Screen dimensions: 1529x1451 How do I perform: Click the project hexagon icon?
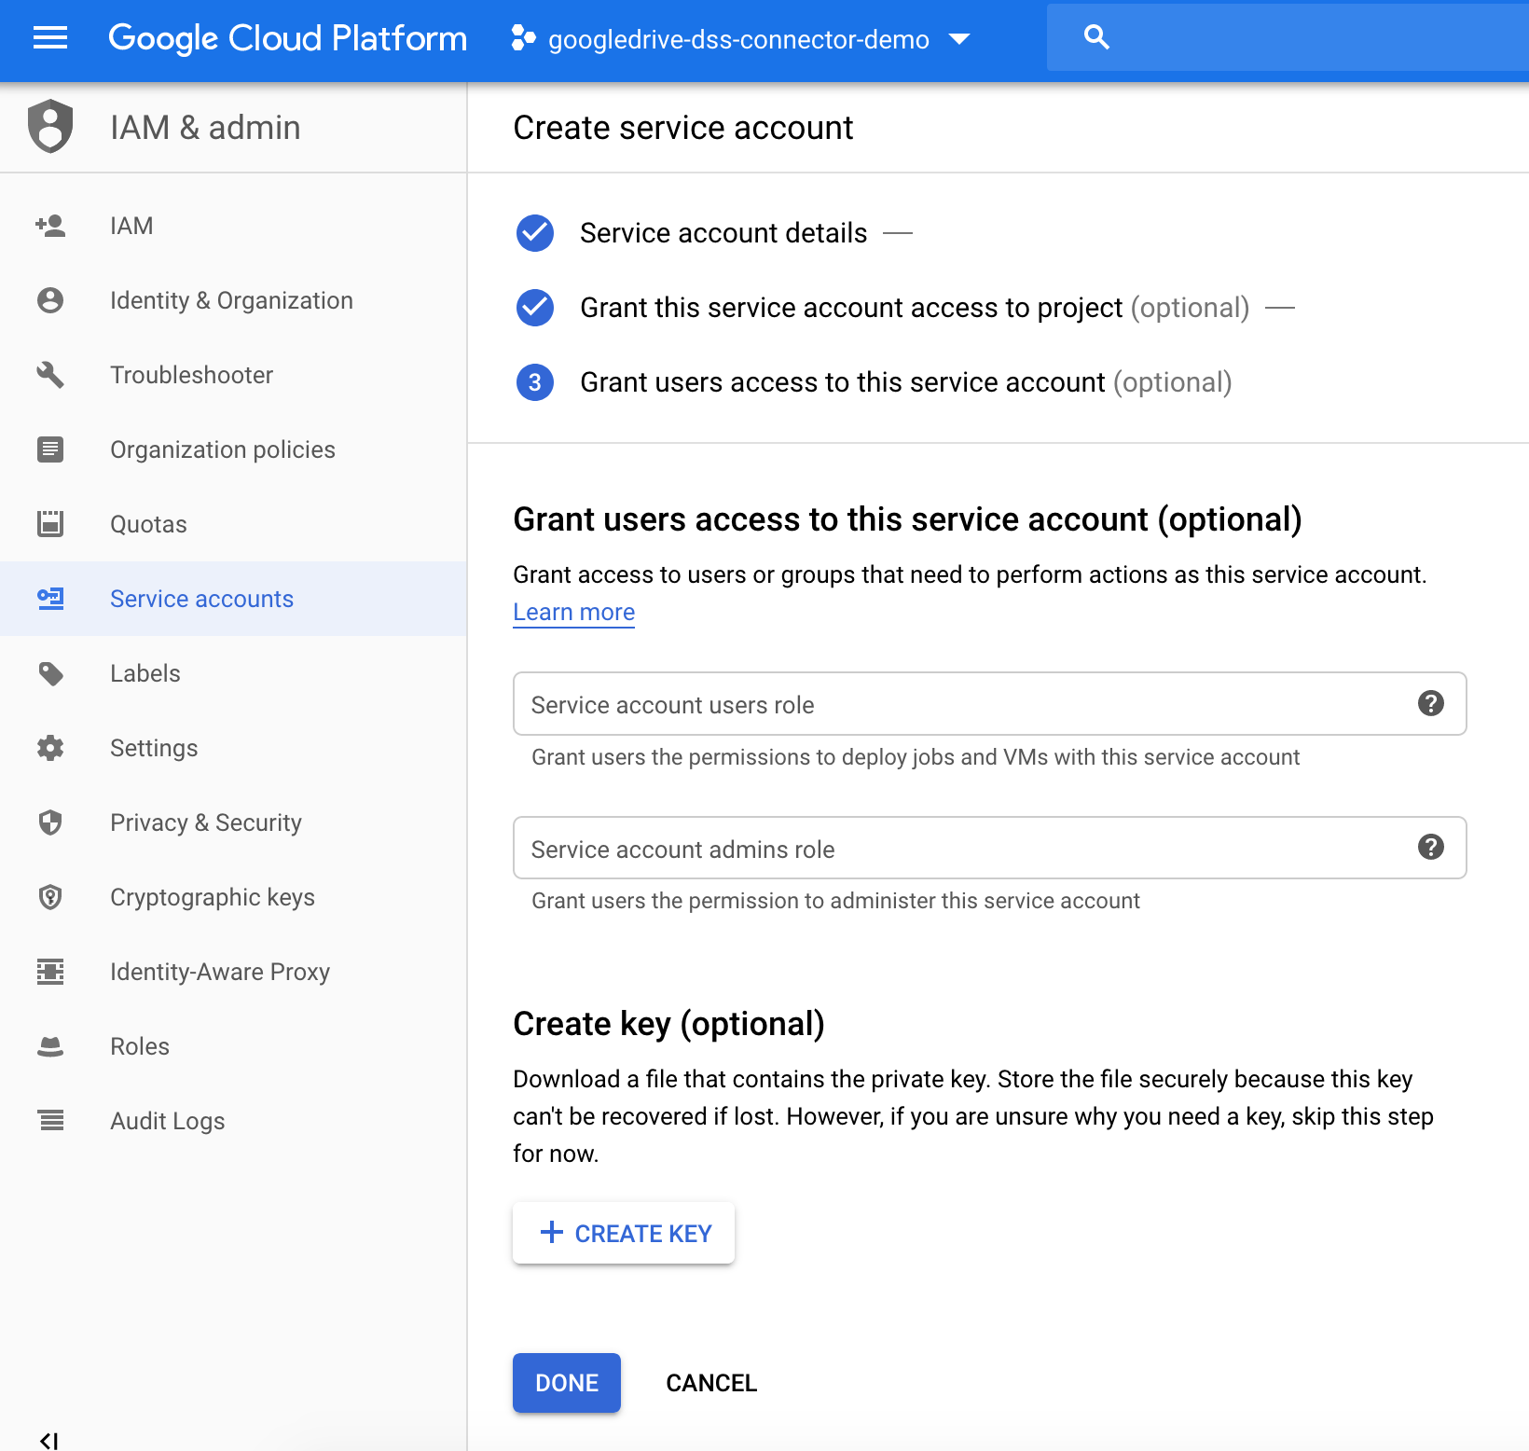[x=523, y=38]
